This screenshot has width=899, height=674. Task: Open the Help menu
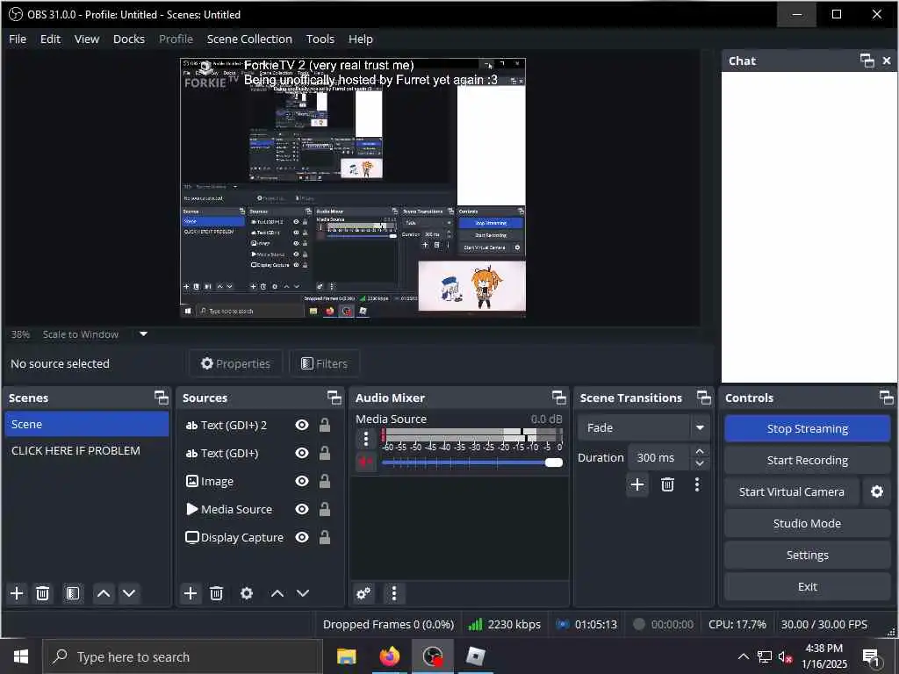coord(361,39)
